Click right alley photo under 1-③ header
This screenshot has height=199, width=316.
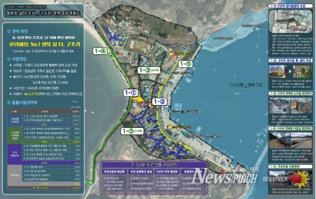[x=301, y=105]
